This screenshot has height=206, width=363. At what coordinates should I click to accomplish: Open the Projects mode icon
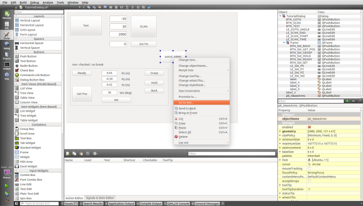point(7,55)
